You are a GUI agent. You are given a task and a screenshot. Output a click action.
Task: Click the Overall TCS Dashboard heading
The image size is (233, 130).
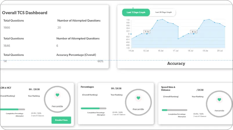tap(25, 13)
